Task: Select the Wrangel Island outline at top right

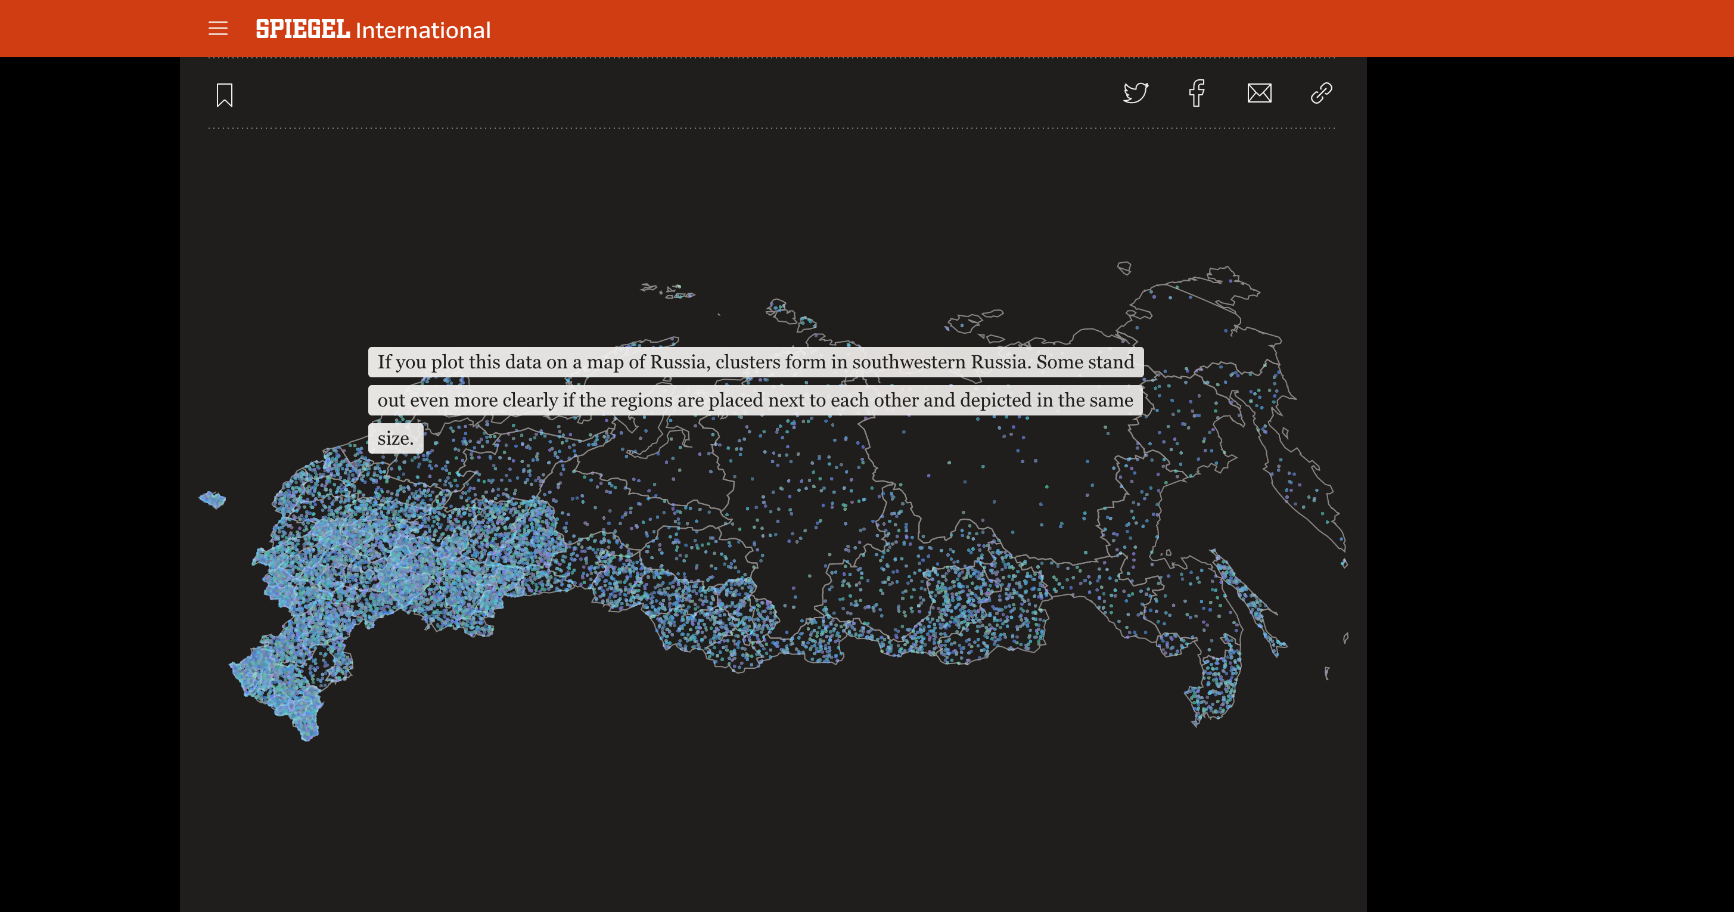Action: (1124, 268)
